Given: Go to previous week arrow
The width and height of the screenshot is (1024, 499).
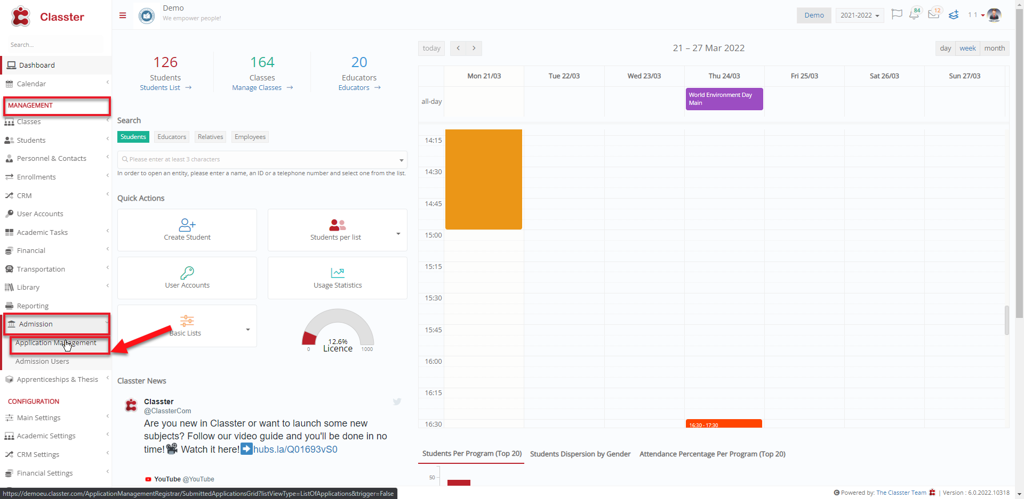Looking at the screenshot, I should [x=458, y=48].
